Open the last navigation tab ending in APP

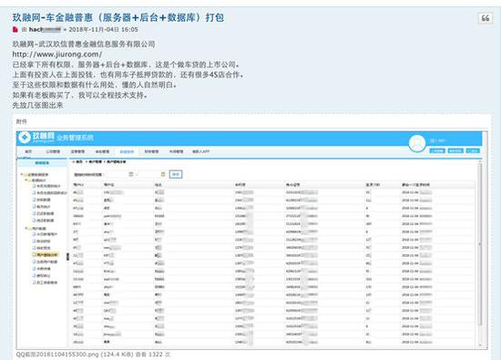[200, 151]
